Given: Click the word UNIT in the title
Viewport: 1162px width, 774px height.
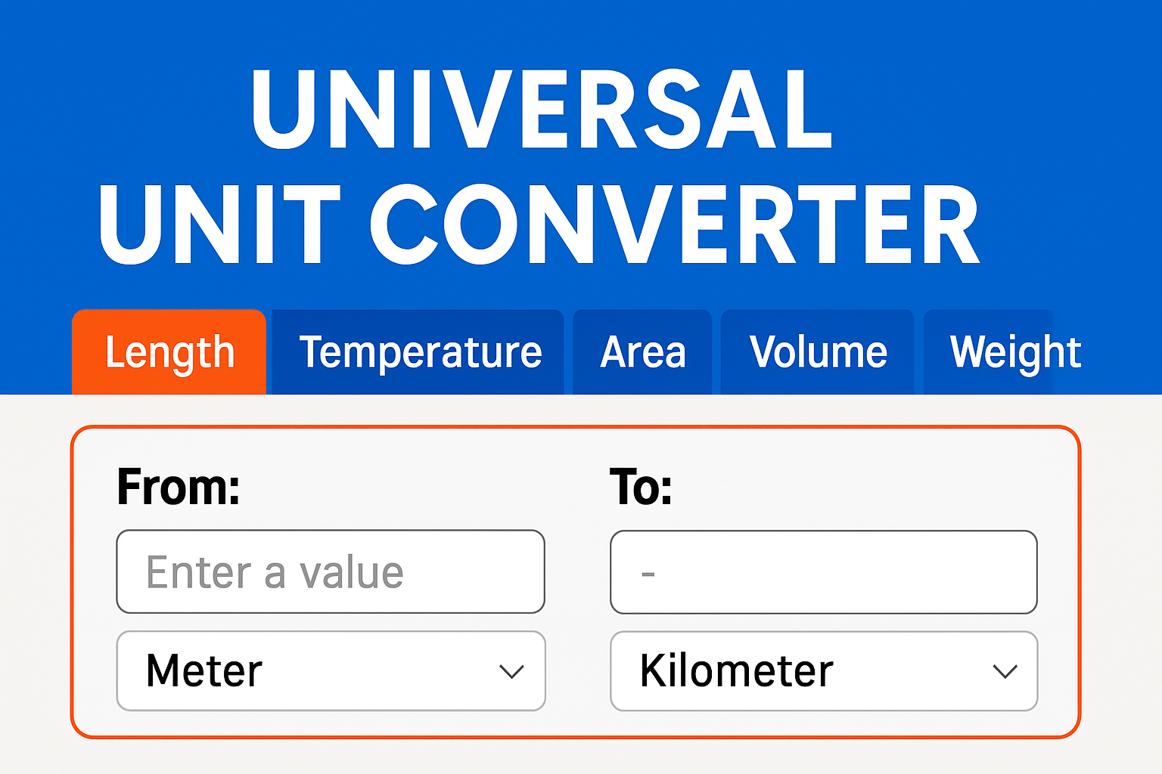Looking at the screenshot, I should [219, 225].
